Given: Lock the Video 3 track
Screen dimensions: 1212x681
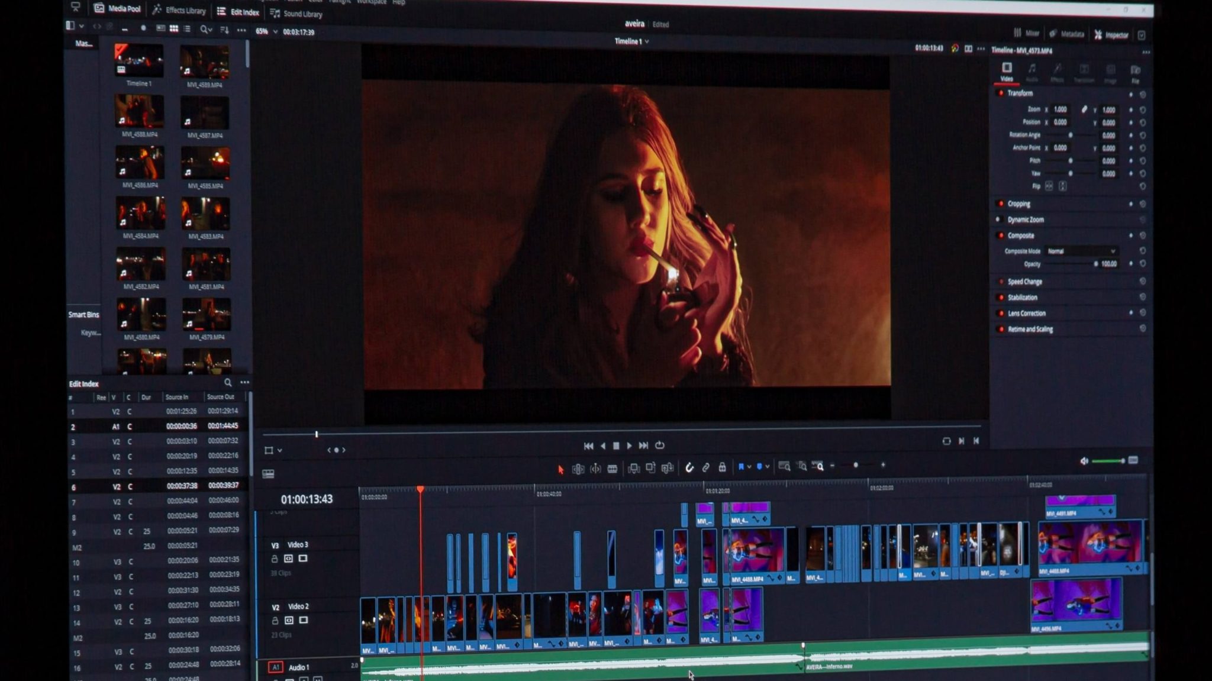Looking at the screenshot, I should pos(274,560).
